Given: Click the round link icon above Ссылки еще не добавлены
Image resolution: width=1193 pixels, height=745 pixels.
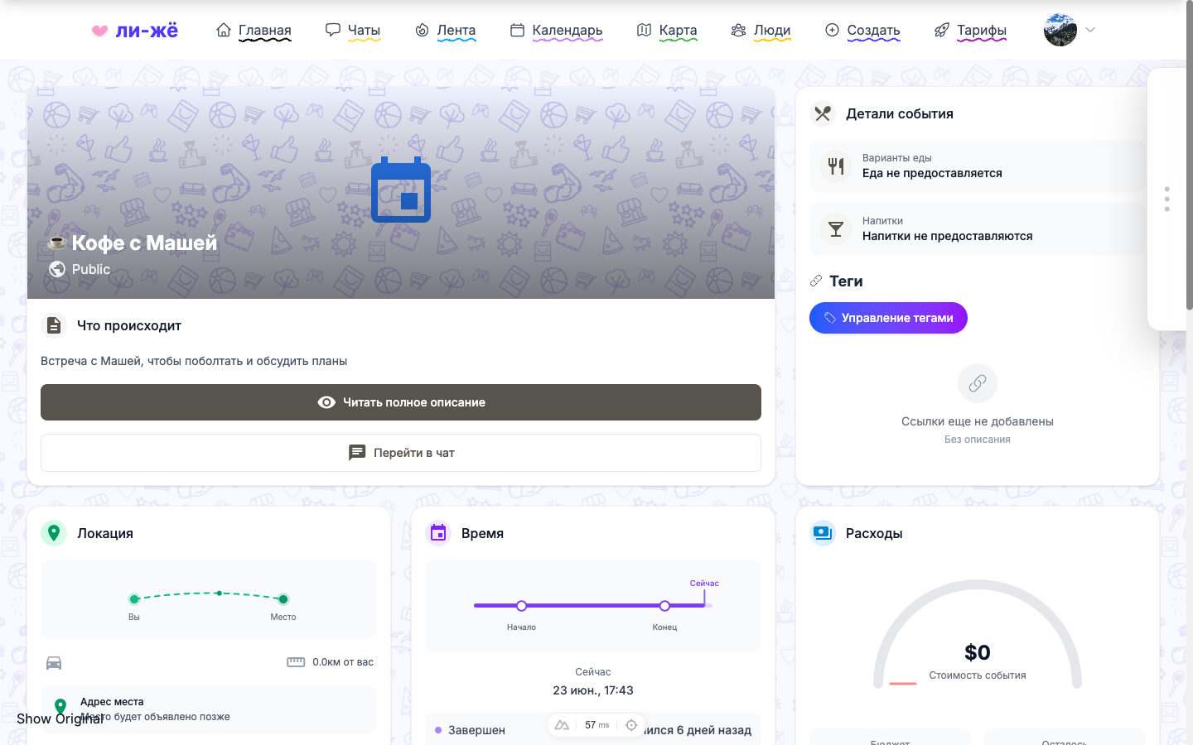Looking at the screenshot, I should (978, 383).
